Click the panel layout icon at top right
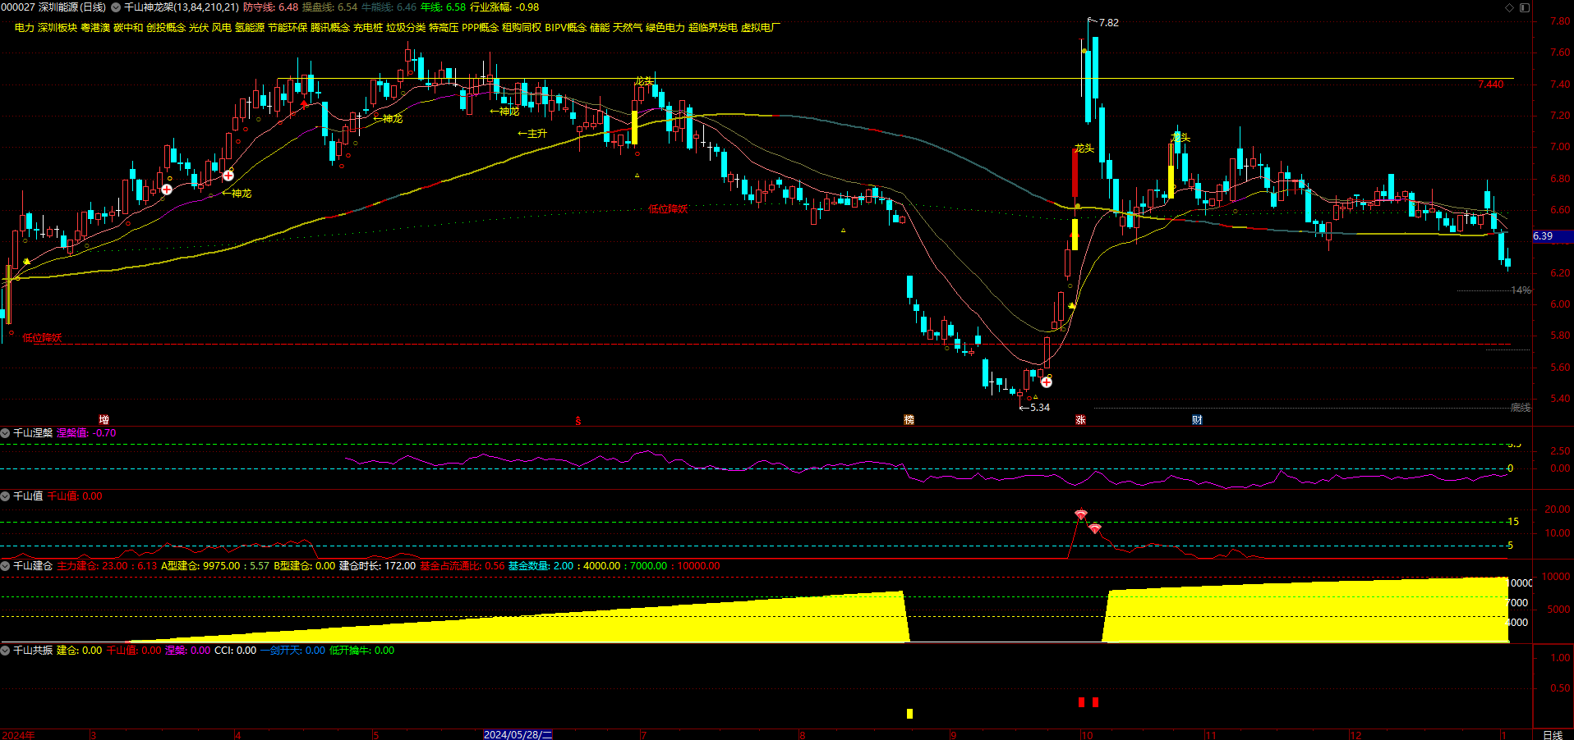Screen dimensions: 1574x740 [1525, 7]
